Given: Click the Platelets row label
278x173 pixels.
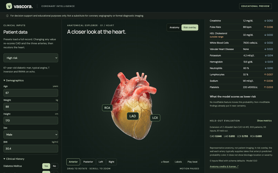Looking at the screenshot, I should point(214,87).
